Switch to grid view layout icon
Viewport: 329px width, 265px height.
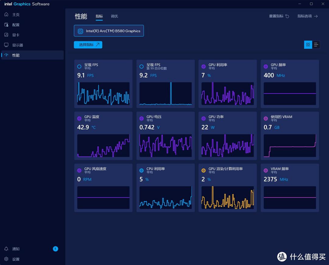308,45
